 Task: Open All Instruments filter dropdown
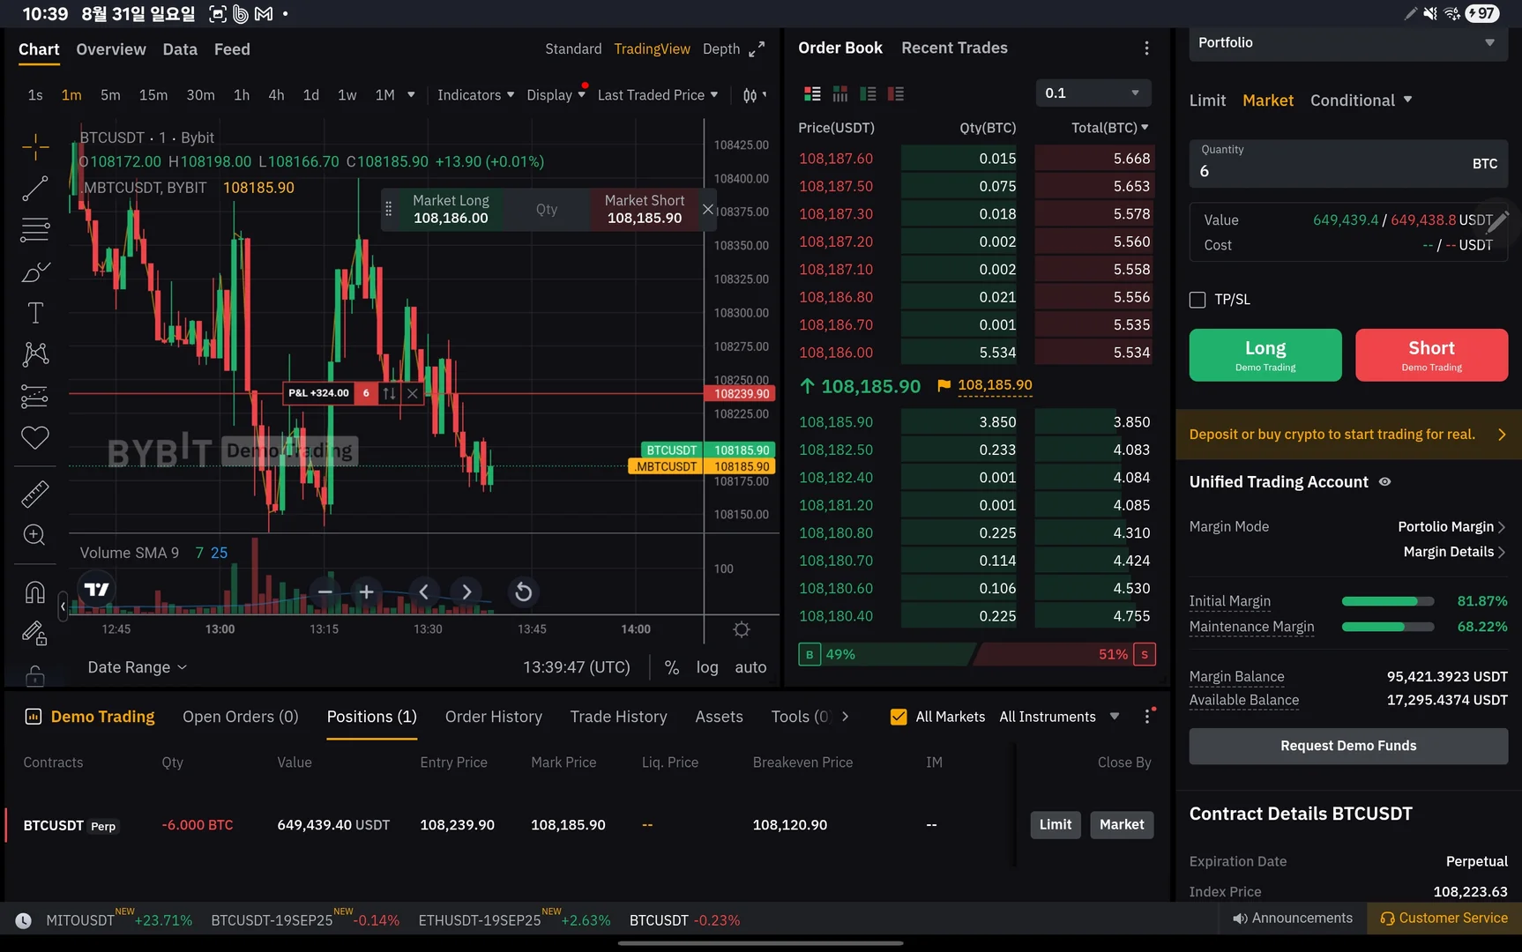click(1059, 717)
